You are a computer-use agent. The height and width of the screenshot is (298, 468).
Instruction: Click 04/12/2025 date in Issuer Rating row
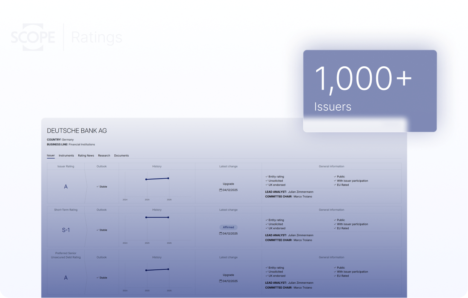230,190
